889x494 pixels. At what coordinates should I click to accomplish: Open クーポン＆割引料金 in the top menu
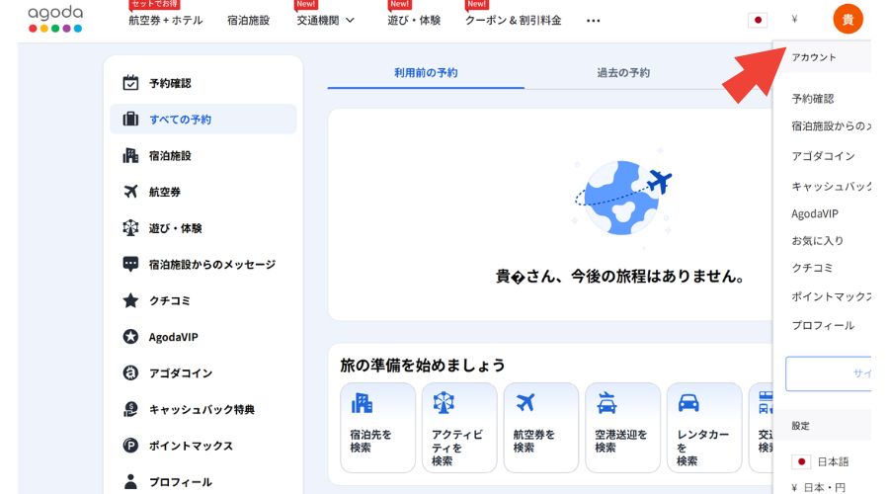513,21
